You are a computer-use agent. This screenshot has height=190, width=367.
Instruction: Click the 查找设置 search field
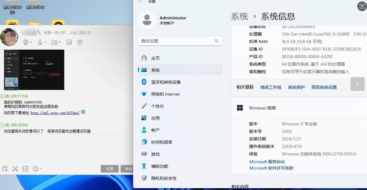click(180, 41)
